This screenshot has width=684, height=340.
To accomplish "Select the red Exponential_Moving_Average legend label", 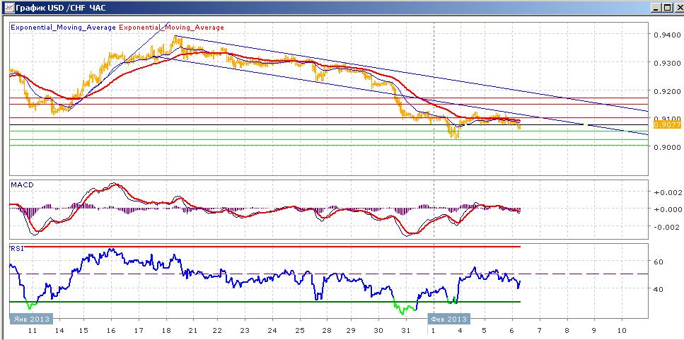I will [171, 28].
